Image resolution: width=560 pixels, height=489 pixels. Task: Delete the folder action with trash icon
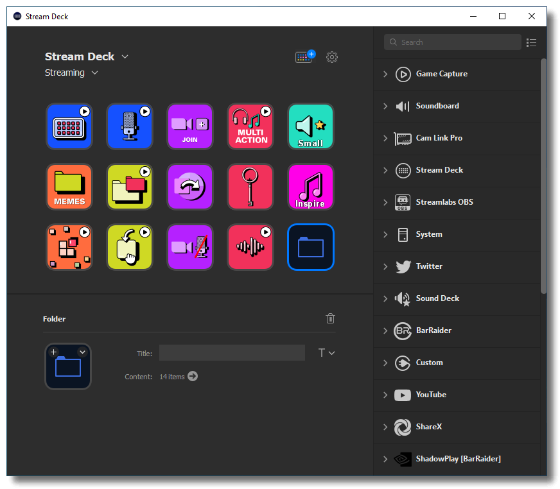[x=330, y=318]
